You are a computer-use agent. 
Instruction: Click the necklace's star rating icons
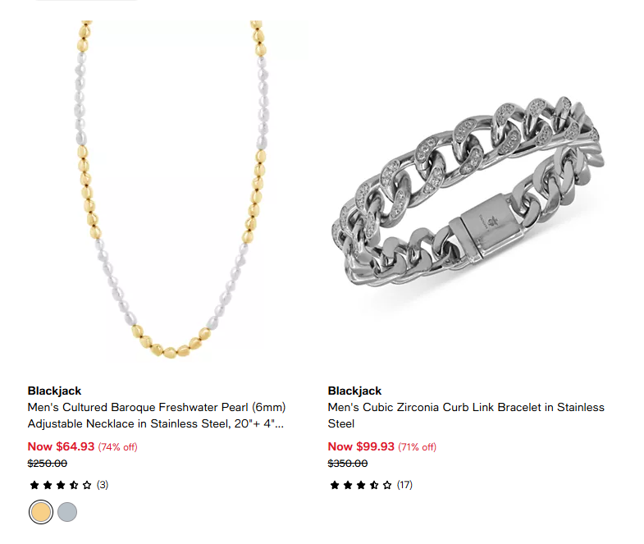click(61, 485)
